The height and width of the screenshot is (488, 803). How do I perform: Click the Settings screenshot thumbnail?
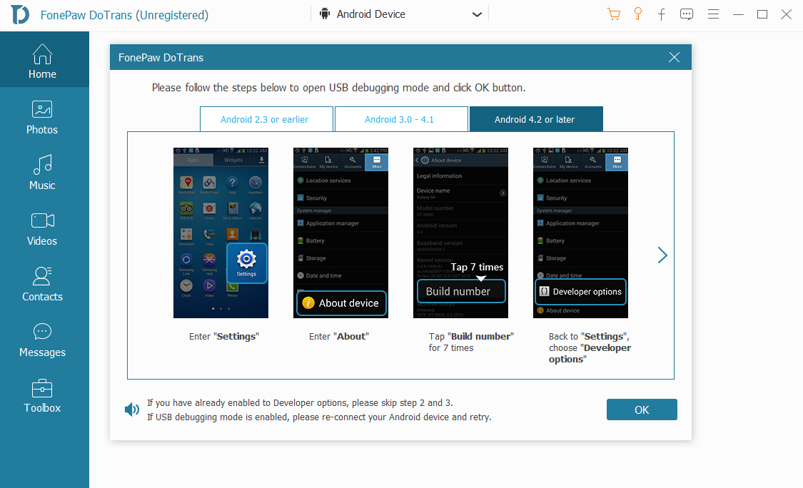tap(220, 233)
